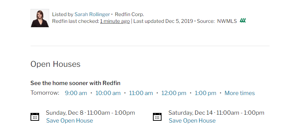294x139 pixels.
Task: Select the 10:00 am tour time
Action: (x=108, y=93)
